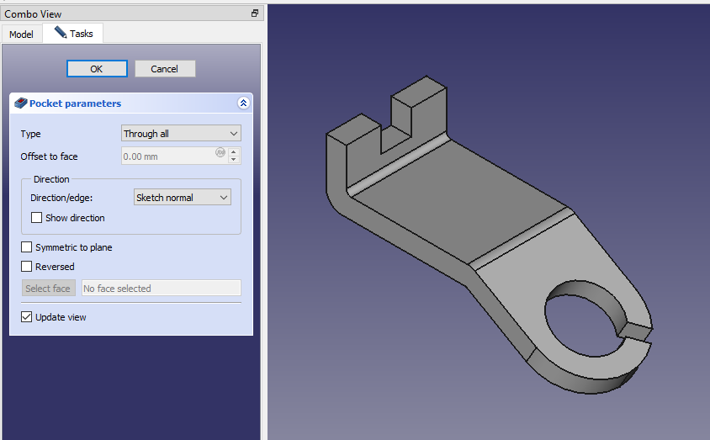
Task: Click the Pocket parameters icon
Action: [21, 103]
